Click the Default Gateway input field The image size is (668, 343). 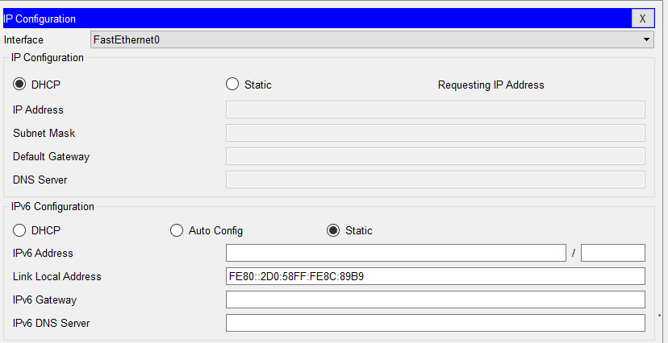click(x=436, y=156)
